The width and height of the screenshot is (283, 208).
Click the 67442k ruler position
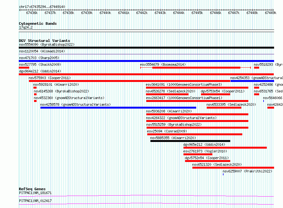point(142,13)
